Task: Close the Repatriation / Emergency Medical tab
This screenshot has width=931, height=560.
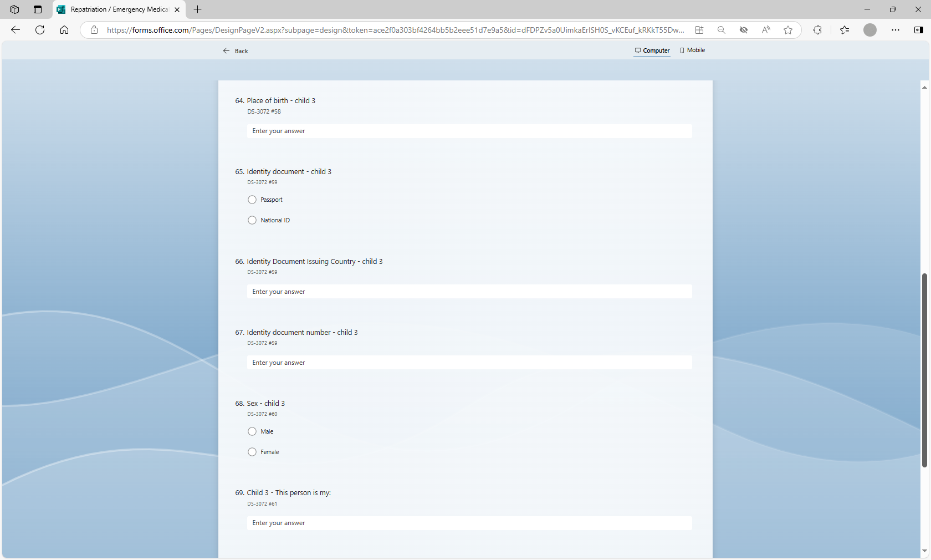Action: point(177,9)
